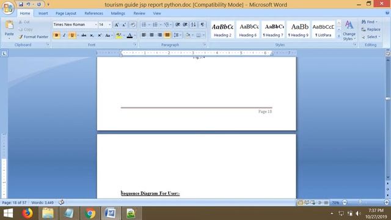
Task: Click the zoom slider
Action: (360, 202)
